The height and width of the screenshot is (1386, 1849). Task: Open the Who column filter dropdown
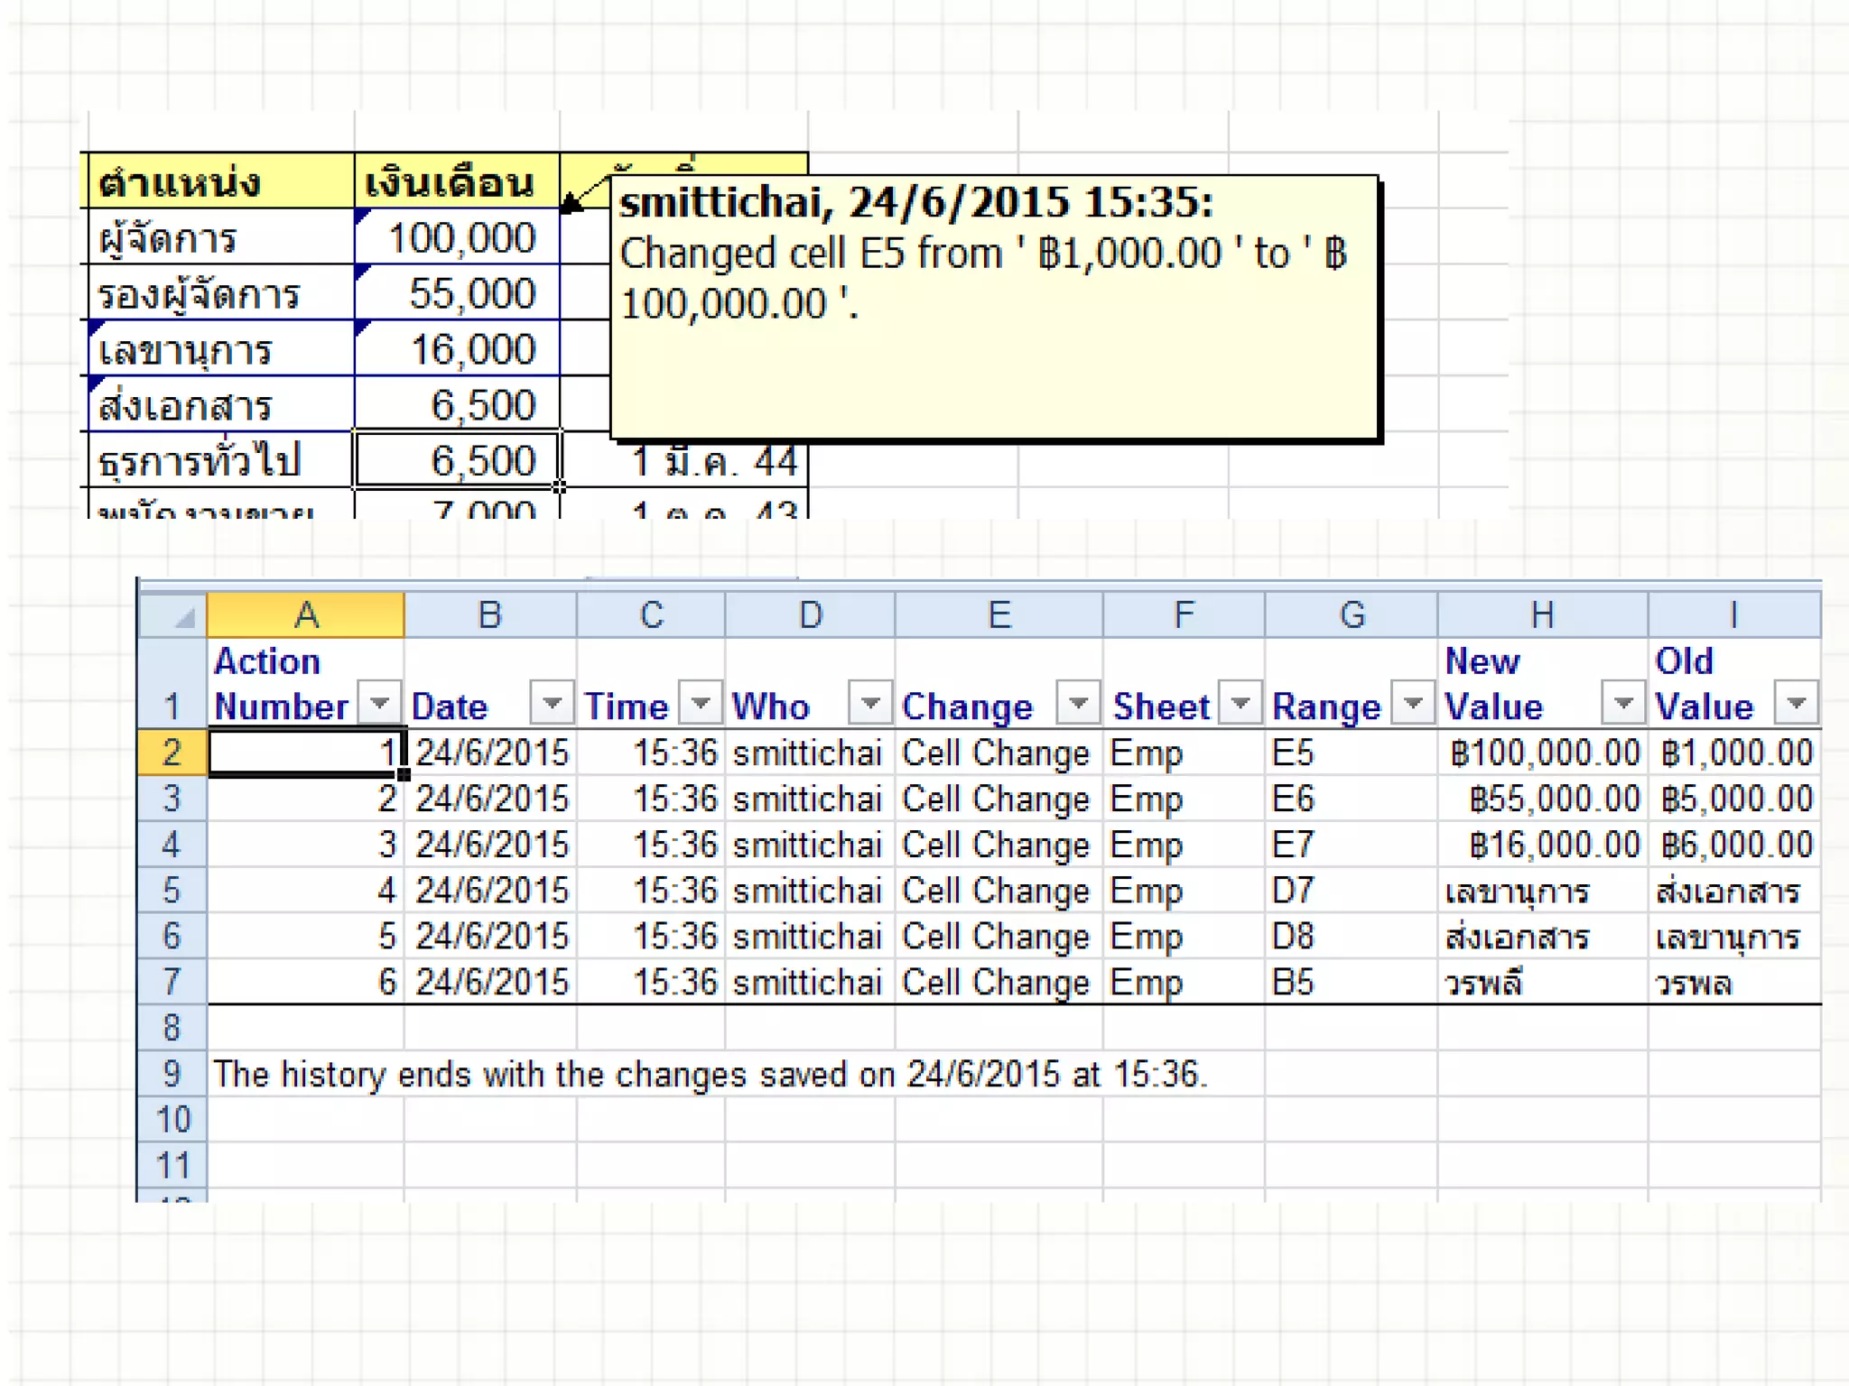tap(870, 703)
